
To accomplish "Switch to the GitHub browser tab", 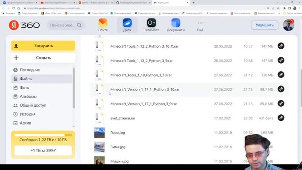I will coord(133,3).
